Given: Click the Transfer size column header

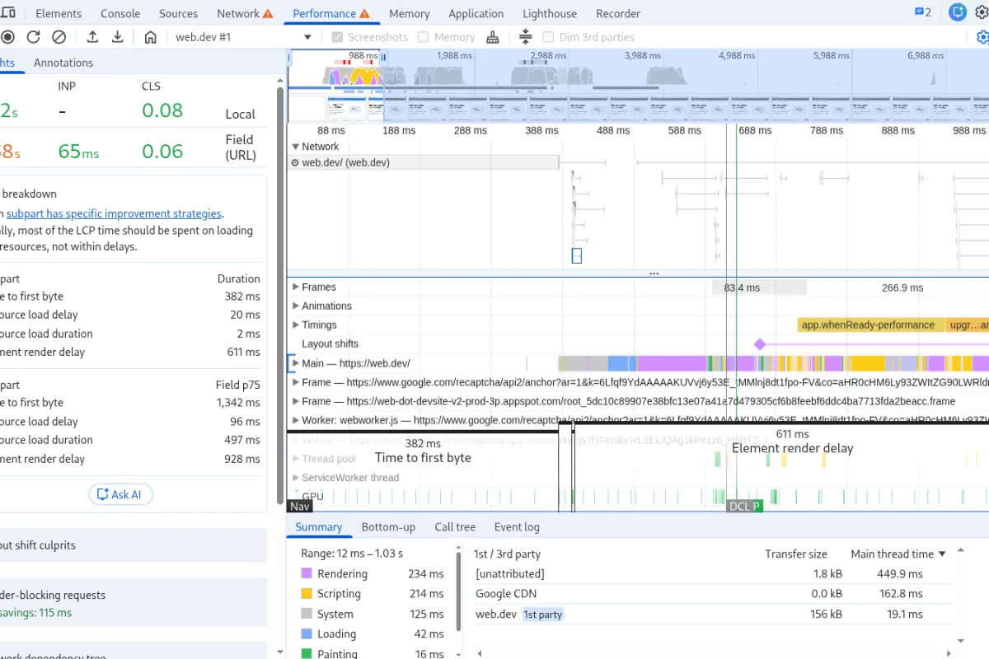Looking at the screenshot, I should 795,554.
